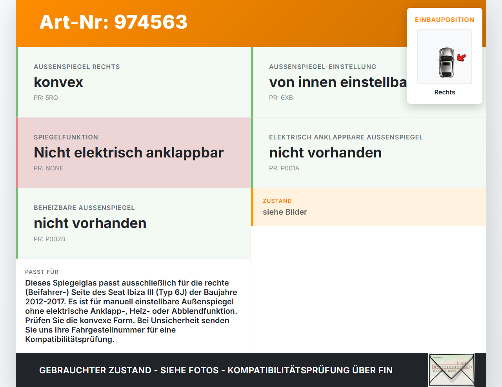Click the 'Rechts' caption under the car image
Image resolution: width=502 pixels, height=387 pixels.
[445, 92]
